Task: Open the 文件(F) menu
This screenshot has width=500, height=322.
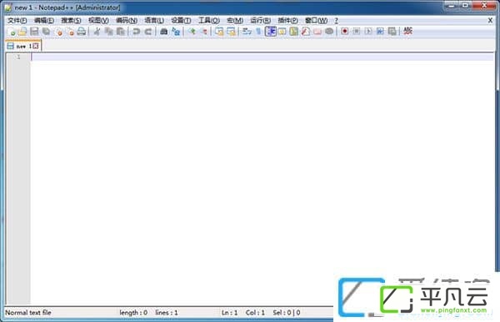Action: click(17, 20)
